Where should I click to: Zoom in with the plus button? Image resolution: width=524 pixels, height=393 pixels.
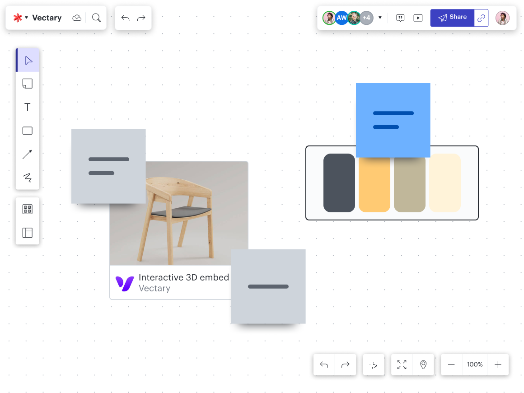[498, 365]
